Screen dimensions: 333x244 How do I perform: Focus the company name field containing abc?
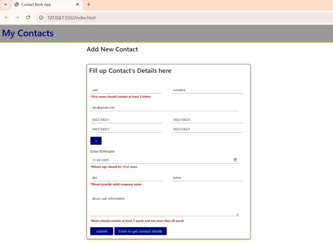point(126,178)
